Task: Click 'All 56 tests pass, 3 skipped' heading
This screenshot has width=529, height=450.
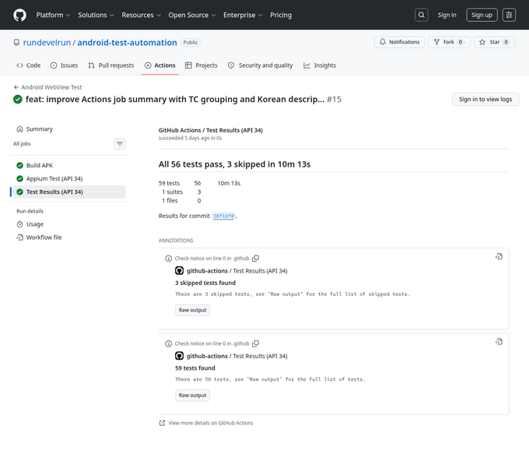Action: point(234,164)
